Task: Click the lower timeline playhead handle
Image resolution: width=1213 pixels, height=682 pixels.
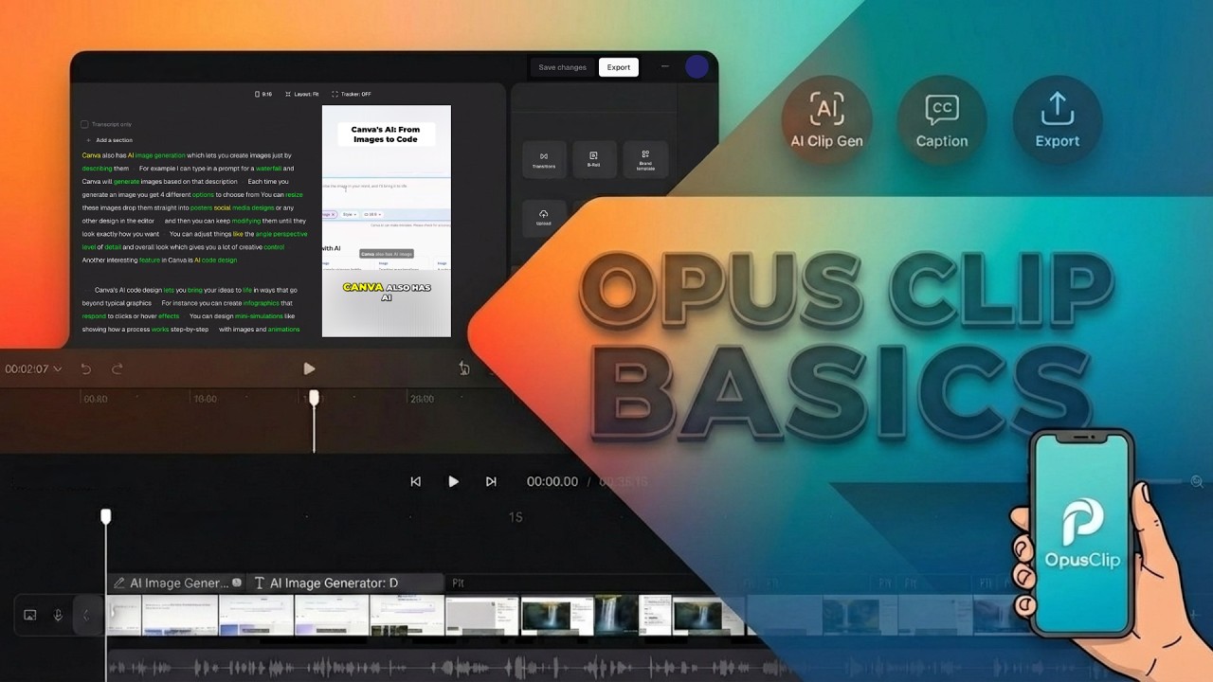Action: (106, 516)
